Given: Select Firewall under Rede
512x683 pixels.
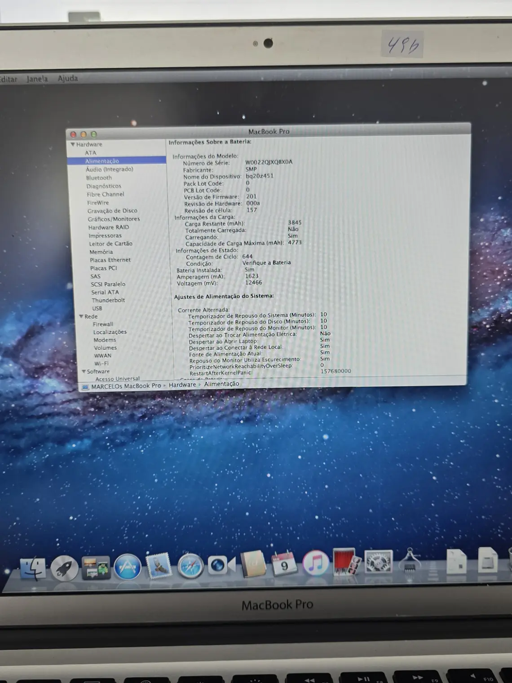Looking at the screenshot, I should 103,324.
